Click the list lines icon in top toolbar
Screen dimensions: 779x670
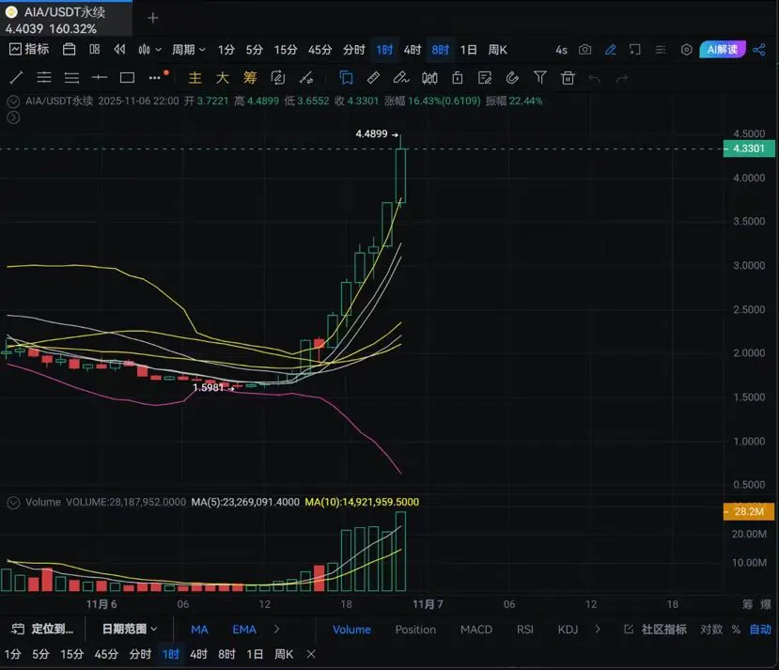(x=661, y=49)
